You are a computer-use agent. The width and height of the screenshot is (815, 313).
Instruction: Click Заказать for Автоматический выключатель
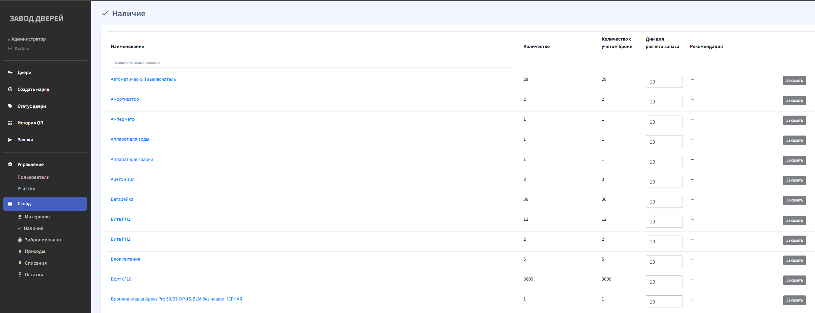click(794, 80)
